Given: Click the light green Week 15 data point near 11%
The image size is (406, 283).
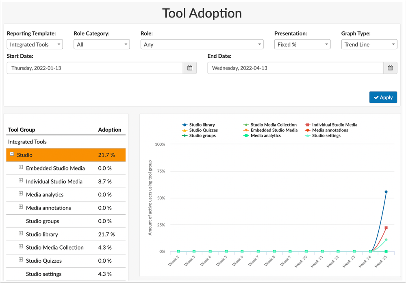Looking at the screenshot, I should pyautogui.click(x=386, y=240).
